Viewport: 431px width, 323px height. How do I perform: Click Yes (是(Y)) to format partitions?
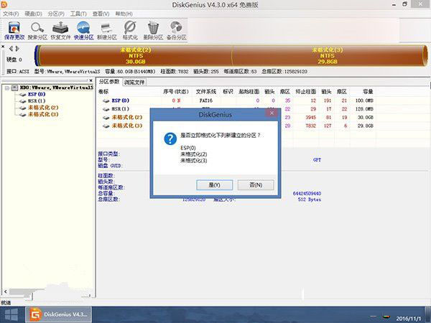[214, 185]
